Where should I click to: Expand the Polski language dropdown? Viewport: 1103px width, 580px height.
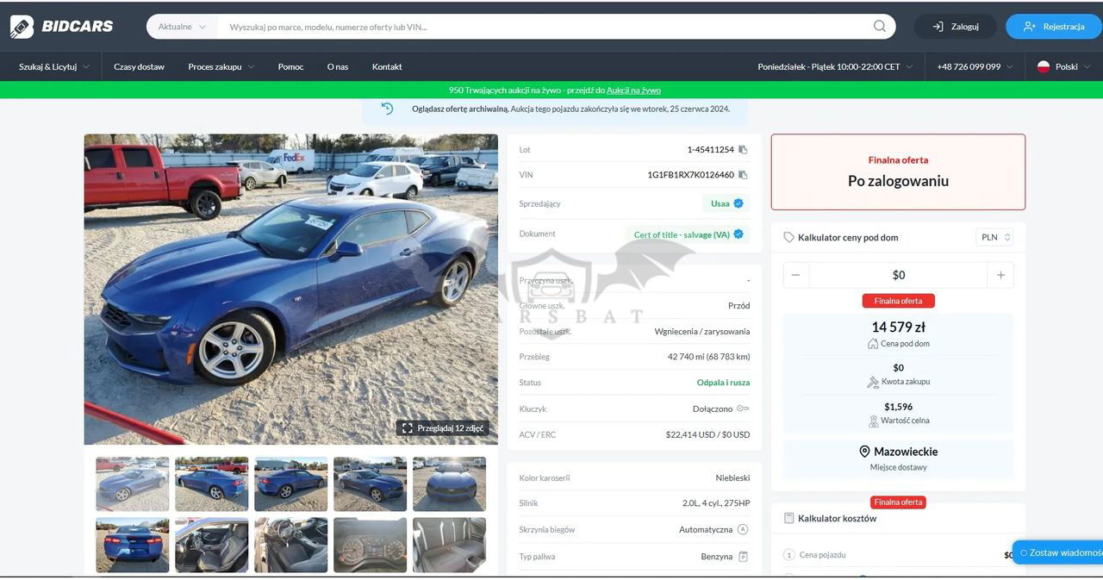pos(1064,67)
